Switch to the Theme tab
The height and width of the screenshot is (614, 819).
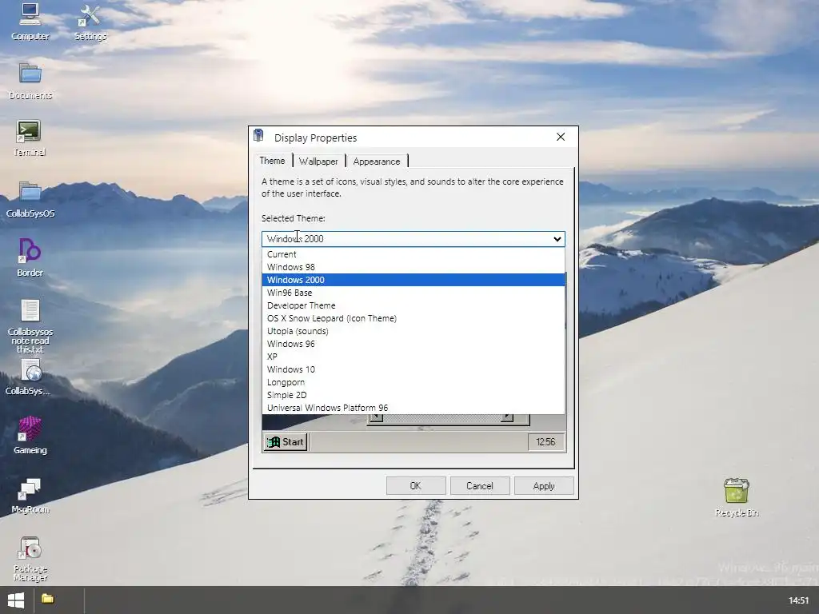coord(272,161)
